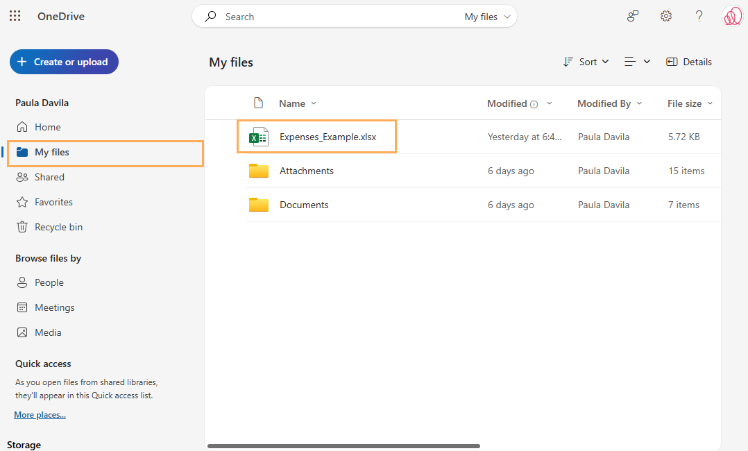Expand the Sort dropdown
Screen dimensions: 748x451
586,62
